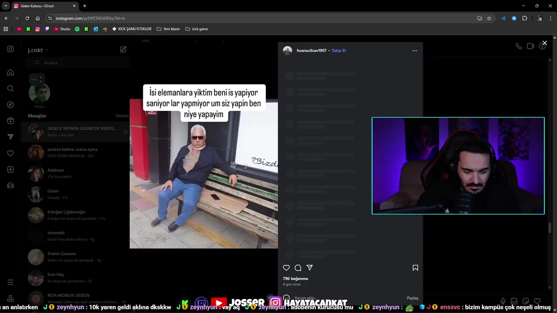The height and width of the screenshot is (313, 557).
Task: Click the Arama search field
Action: coord(78,63)
